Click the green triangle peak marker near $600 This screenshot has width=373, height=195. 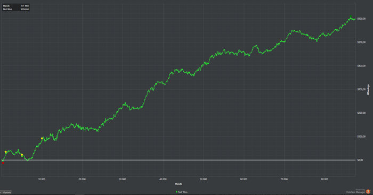[351, 16]
